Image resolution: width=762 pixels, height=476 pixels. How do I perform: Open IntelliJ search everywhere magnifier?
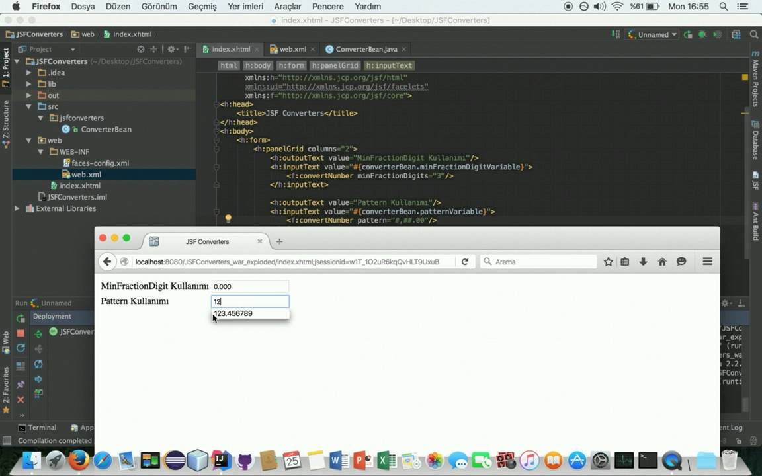coord(754,34)
